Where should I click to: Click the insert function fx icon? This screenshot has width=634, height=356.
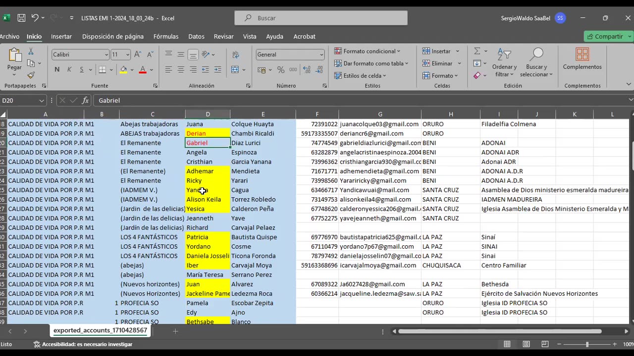click(x=85, y=100)
